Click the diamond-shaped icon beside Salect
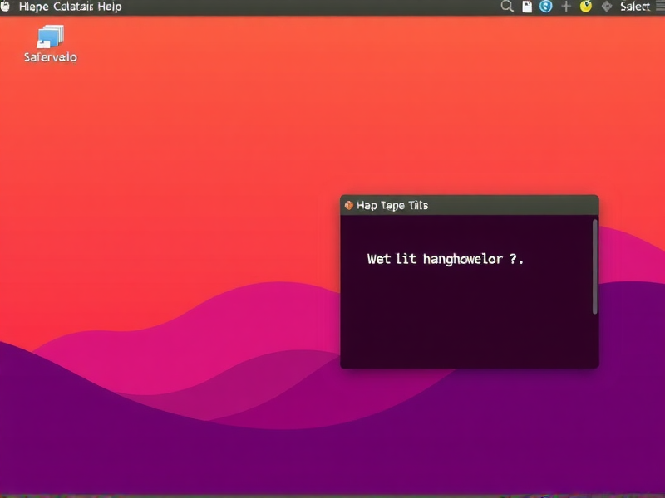This screenshot has height=498, width=665. (606, 7)
